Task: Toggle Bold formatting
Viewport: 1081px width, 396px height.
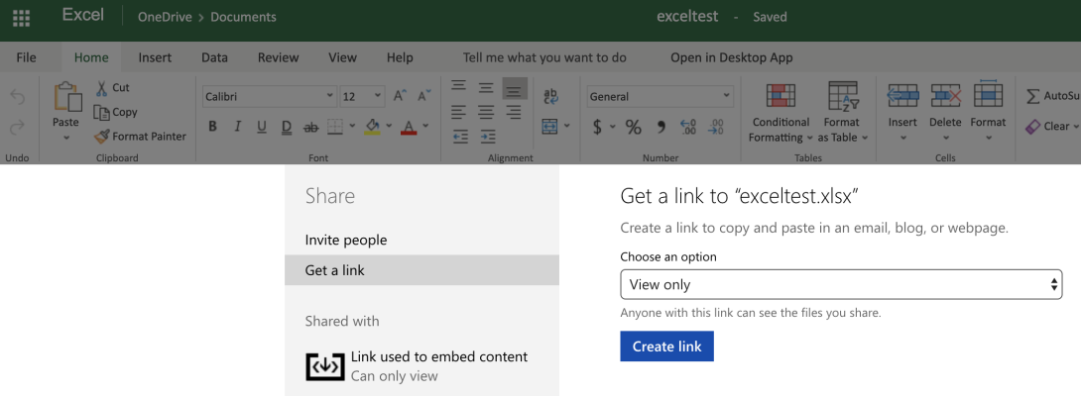Action: [212, 127]
